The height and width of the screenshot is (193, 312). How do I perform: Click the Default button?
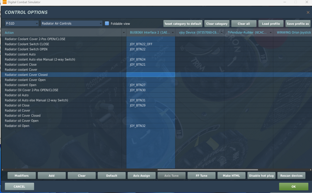[112, 176]
